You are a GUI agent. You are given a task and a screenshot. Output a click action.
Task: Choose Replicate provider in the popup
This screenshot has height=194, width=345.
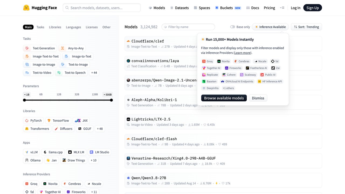point(210,75)
